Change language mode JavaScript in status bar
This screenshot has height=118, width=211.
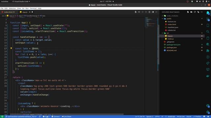coord(171,117)
